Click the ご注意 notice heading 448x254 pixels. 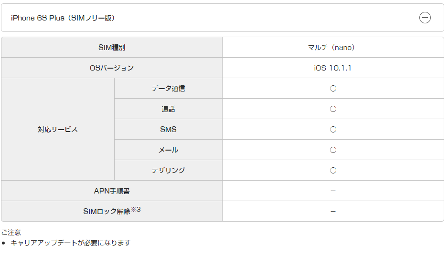tap(11, 233)
